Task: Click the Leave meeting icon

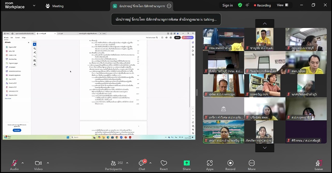Action: (319, 165)
